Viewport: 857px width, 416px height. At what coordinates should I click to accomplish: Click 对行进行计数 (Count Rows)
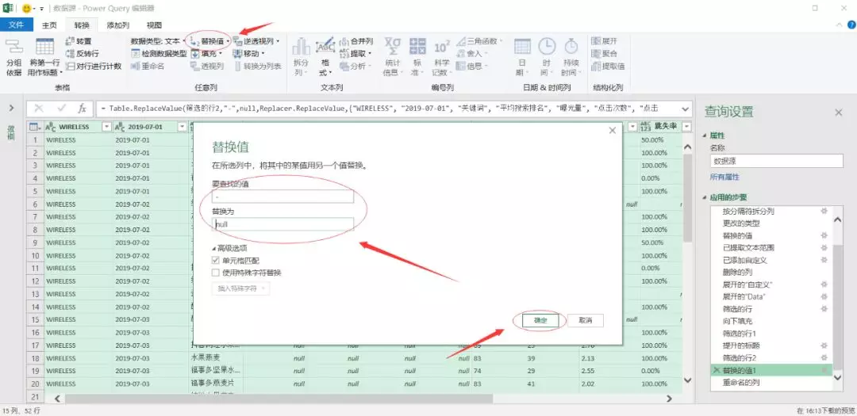[x=93, y=66]
